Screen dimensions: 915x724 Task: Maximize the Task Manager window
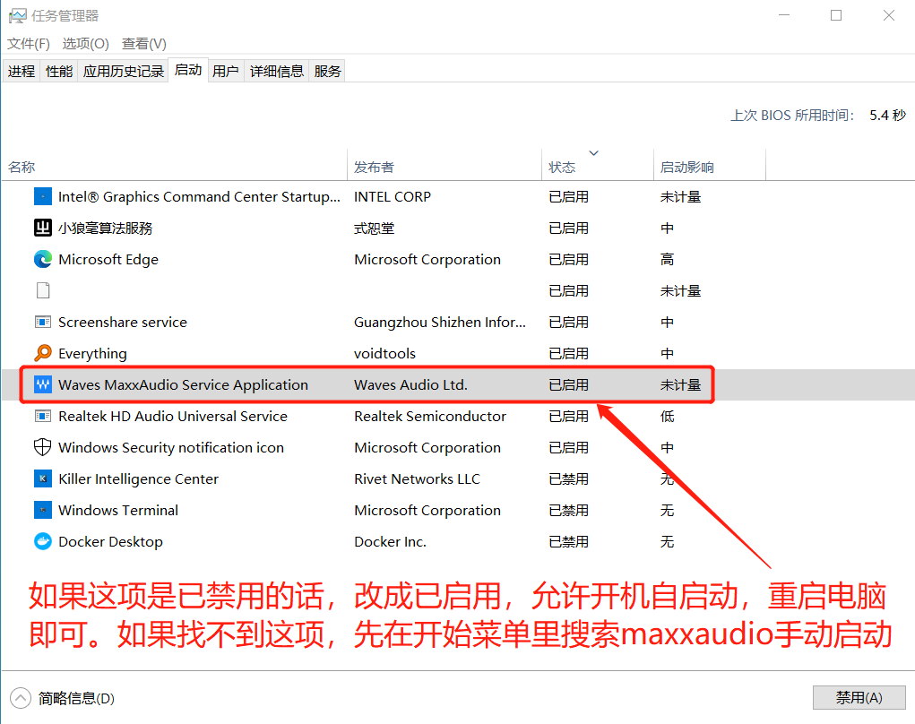coord(836,15)
